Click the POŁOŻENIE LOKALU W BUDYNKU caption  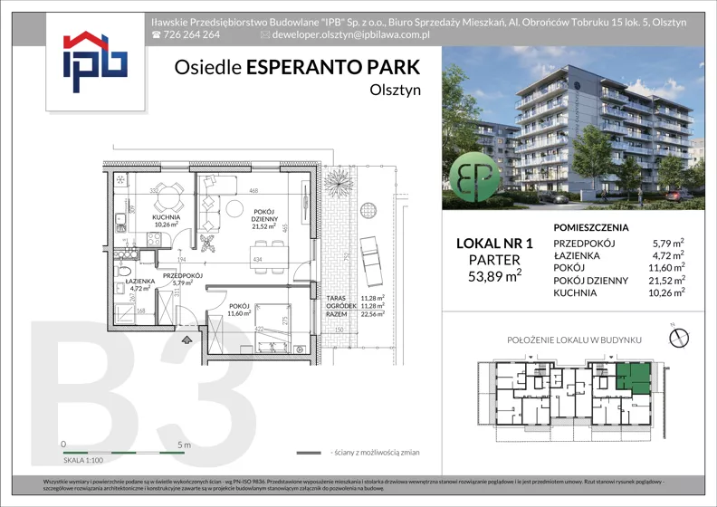tap(574, 340)
